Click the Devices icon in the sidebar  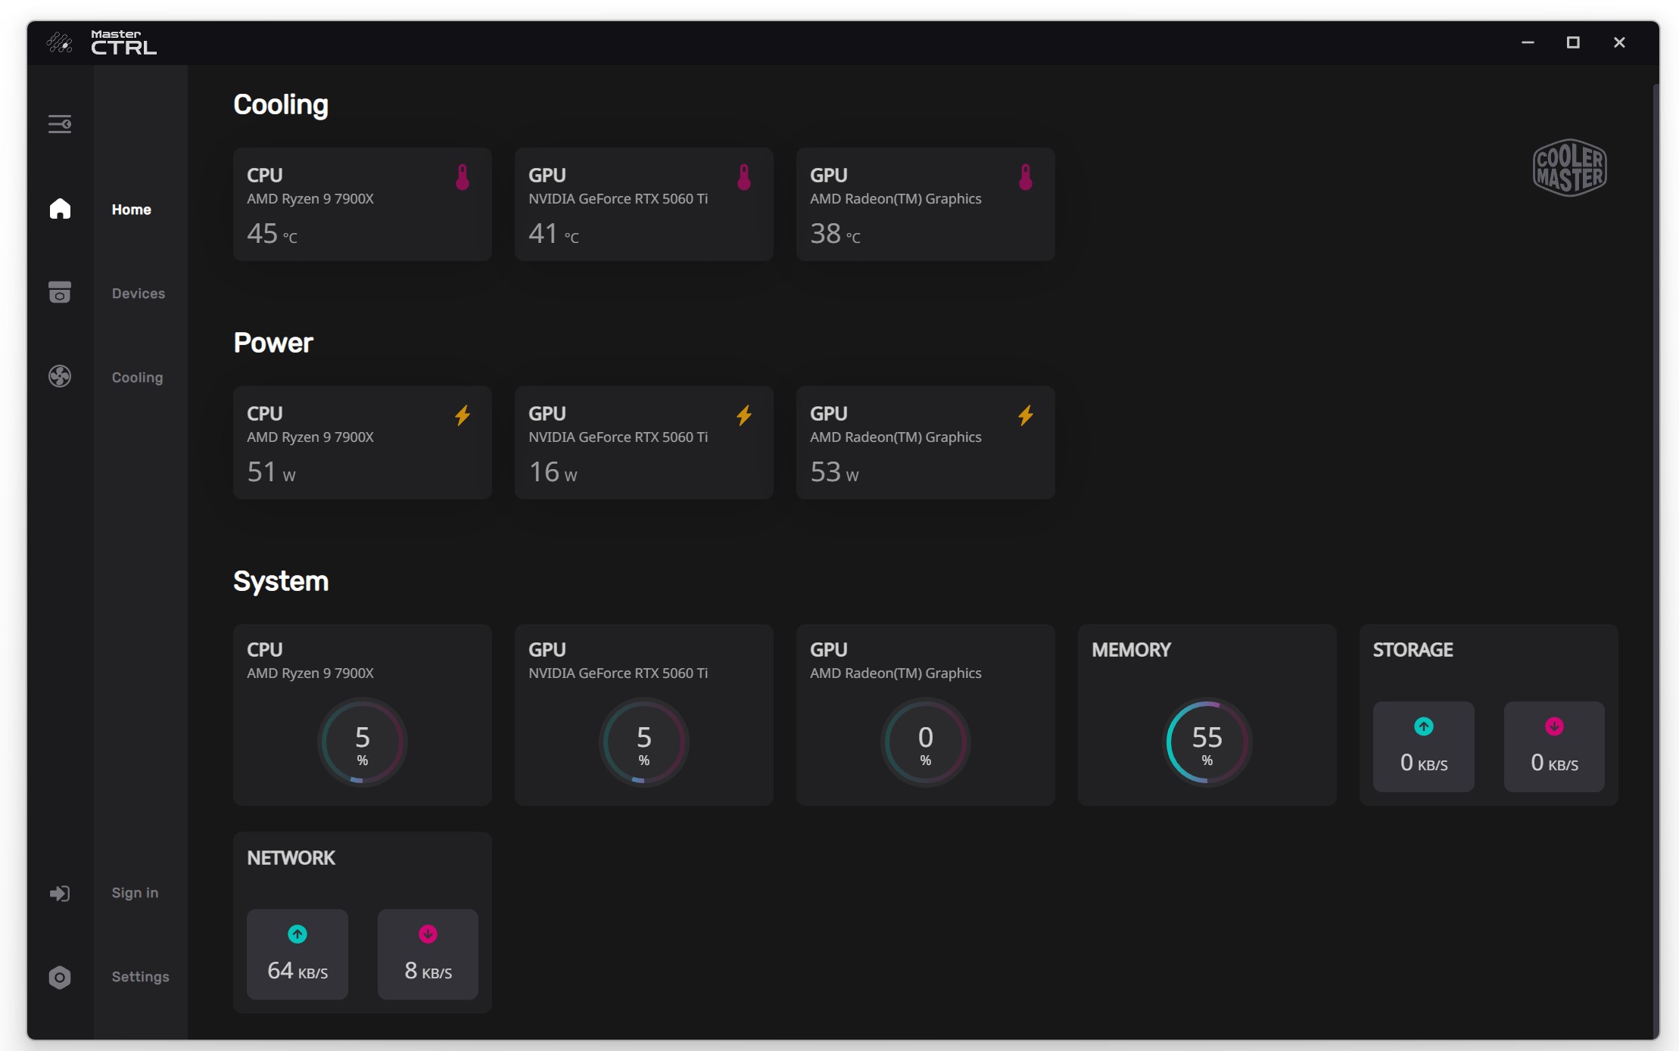click(61, 293)
